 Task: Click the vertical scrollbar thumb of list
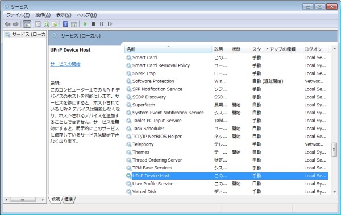point(334,150)
